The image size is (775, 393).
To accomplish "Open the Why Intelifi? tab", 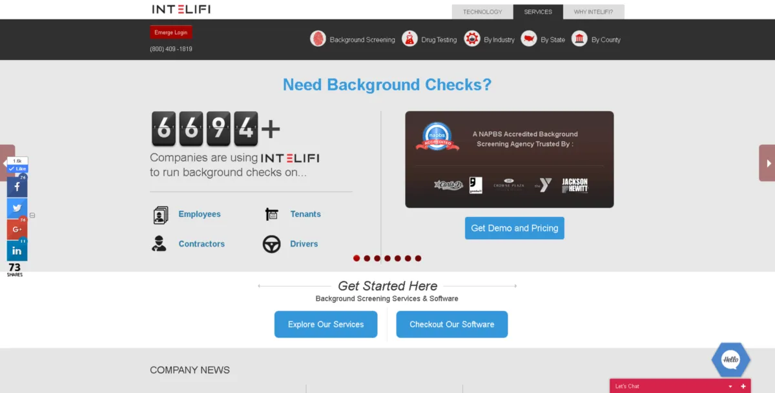I will [594, 12].
